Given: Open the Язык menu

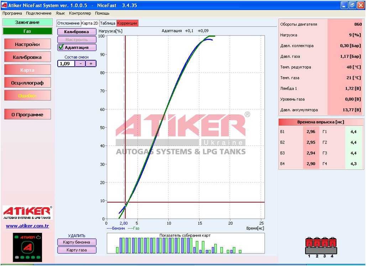Looking at the screenshot, I should pos(60,13).
